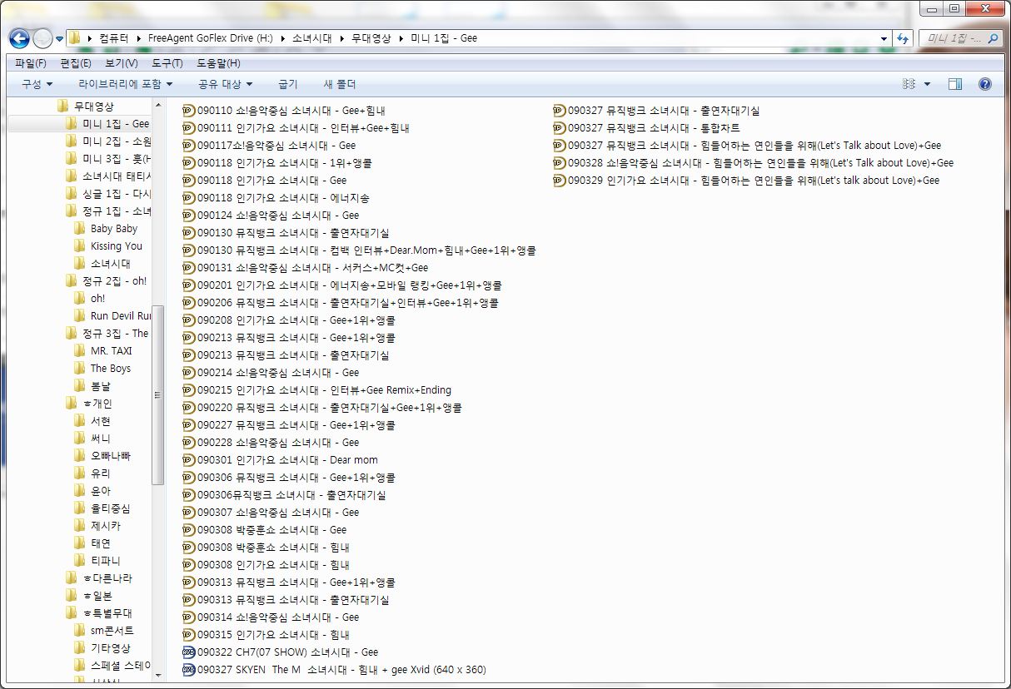Viewport: 1011px width, 689px height.
Task: Click the folder icon at the address bar's left
Action: coord(74,37)
